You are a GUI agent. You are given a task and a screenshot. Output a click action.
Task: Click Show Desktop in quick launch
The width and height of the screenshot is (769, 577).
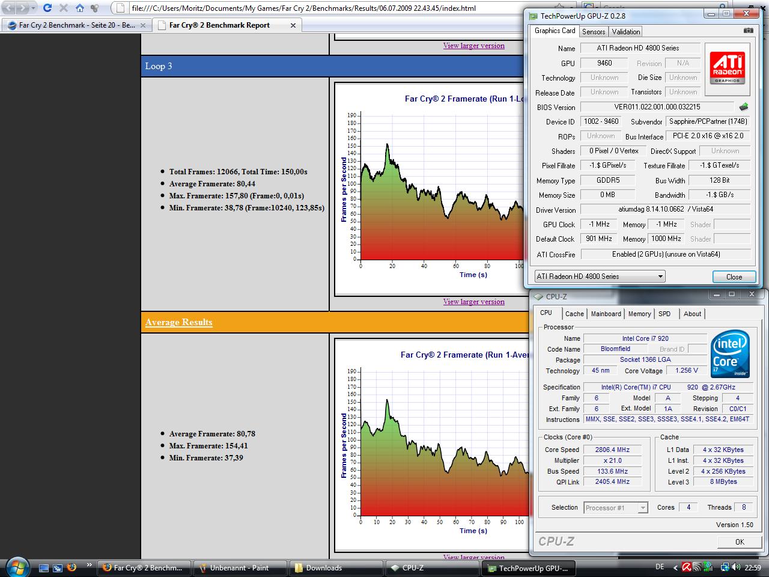43,567
